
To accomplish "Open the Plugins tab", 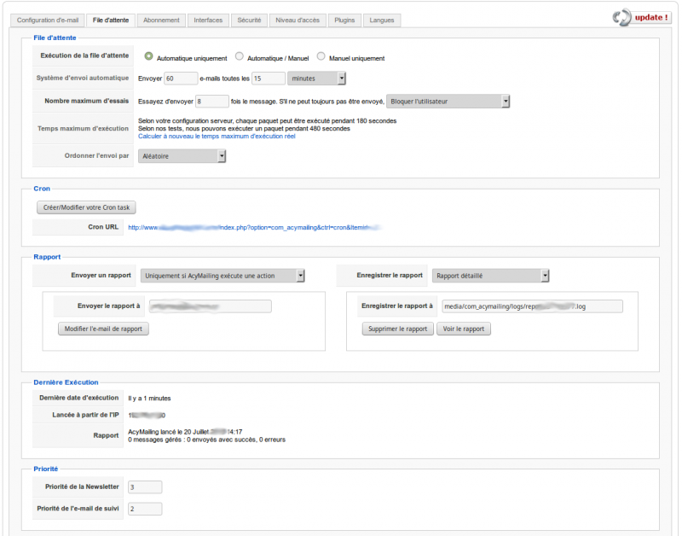I will click(344, 20).
